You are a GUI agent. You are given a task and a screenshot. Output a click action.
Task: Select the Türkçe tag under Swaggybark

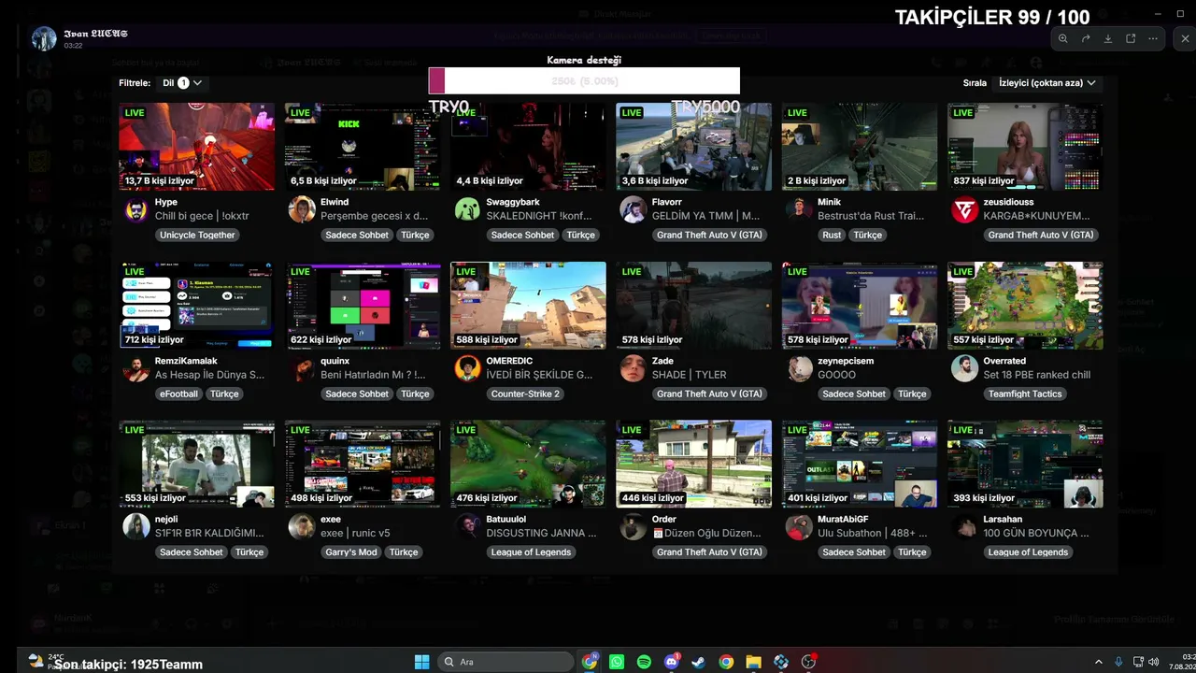coord(580,236)
